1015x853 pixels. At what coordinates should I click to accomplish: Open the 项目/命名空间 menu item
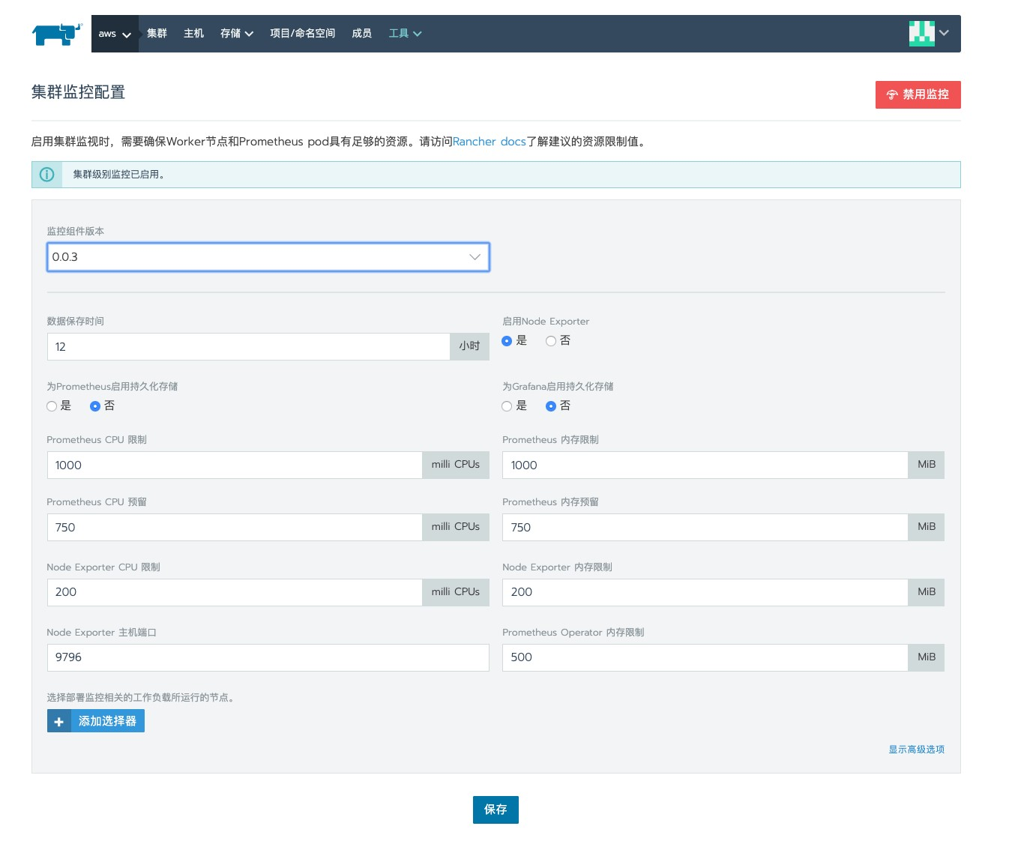point(302,34)
